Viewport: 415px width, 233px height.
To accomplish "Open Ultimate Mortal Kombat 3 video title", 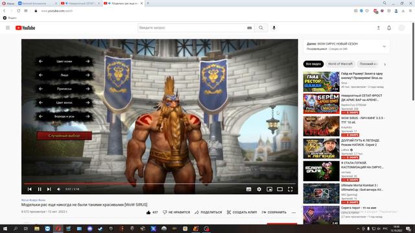I will click(x=362, y=188).
